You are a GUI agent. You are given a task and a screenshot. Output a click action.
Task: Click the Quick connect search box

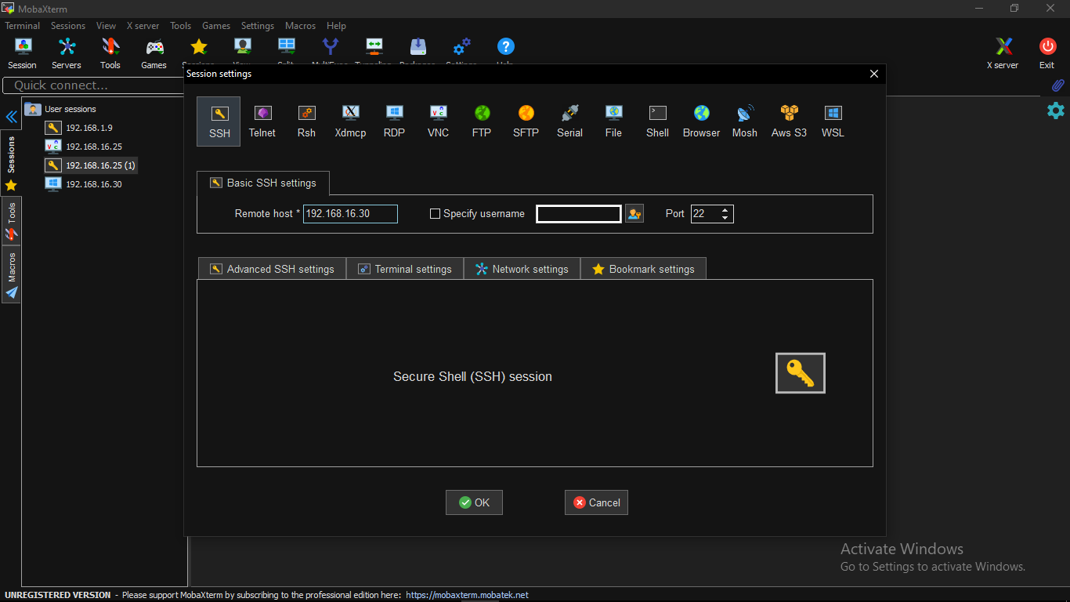93,85
